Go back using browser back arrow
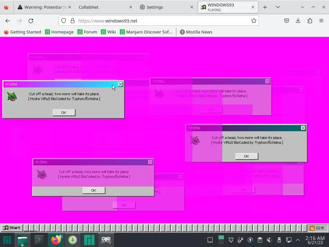 pos(8,21)
